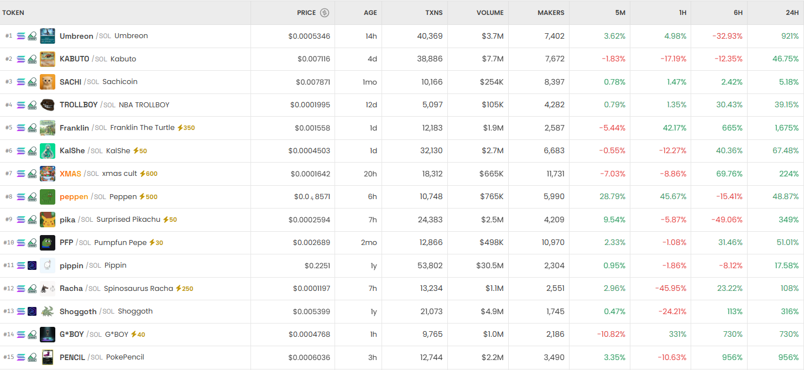Sort by the MAKERS column header
This screenshot has width=804, height=370.
551,13
